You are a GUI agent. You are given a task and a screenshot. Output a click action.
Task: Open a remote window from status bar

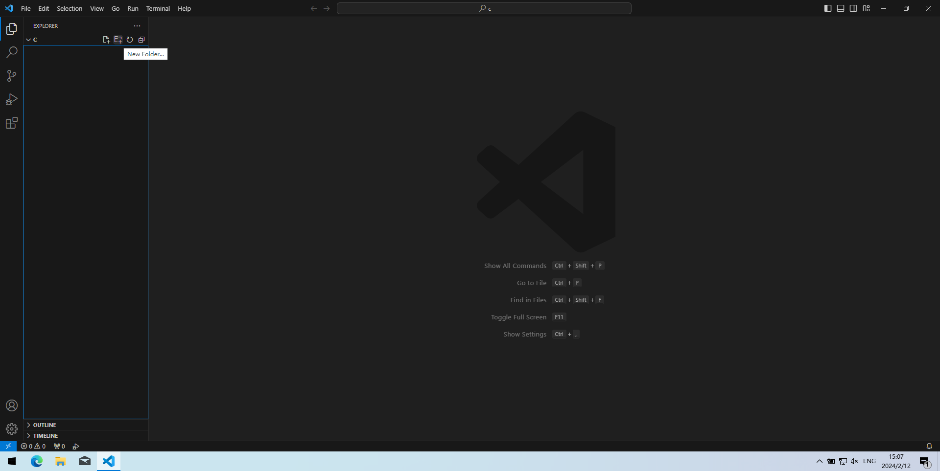point(8,446)
